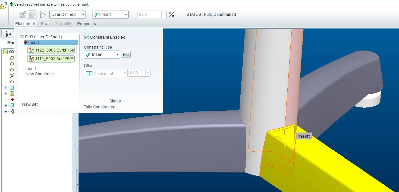
Task: Click the Flip button
Action: tap(126, 55)
